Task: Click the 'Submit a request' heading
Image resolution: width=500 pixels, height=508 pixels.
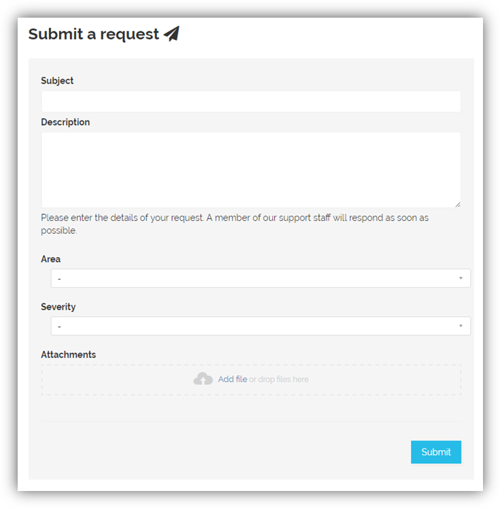Action: click(93, 34)
